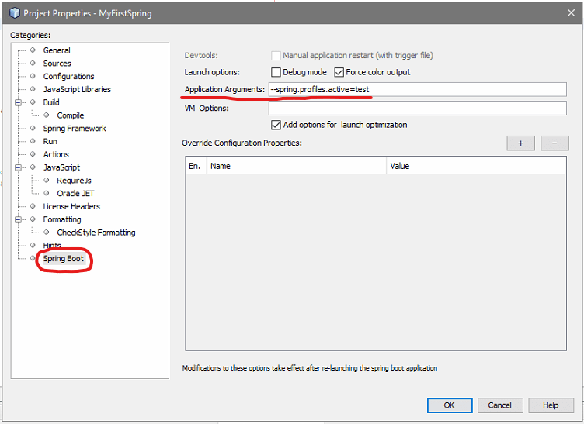
Task: Click the bullet icon beside Run
Action: pyautogui.click(x=33, y=141)
